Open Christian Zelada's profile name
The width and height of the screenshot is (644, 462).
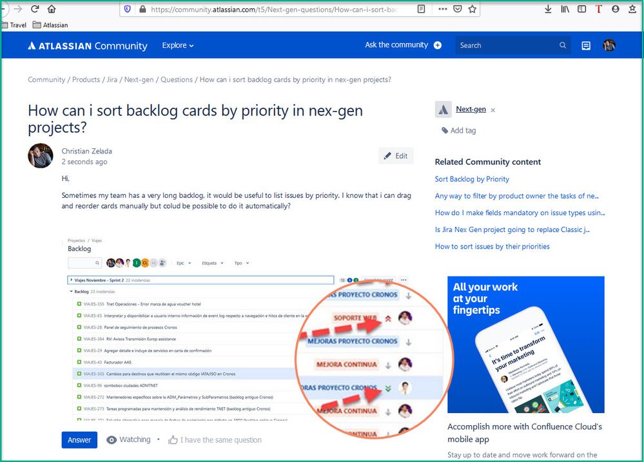(86, 151)
